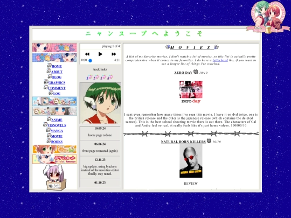Click the NATURAL BORN KILLERS title heading
This screenshot has height=218, width=291.
point(183,142)
